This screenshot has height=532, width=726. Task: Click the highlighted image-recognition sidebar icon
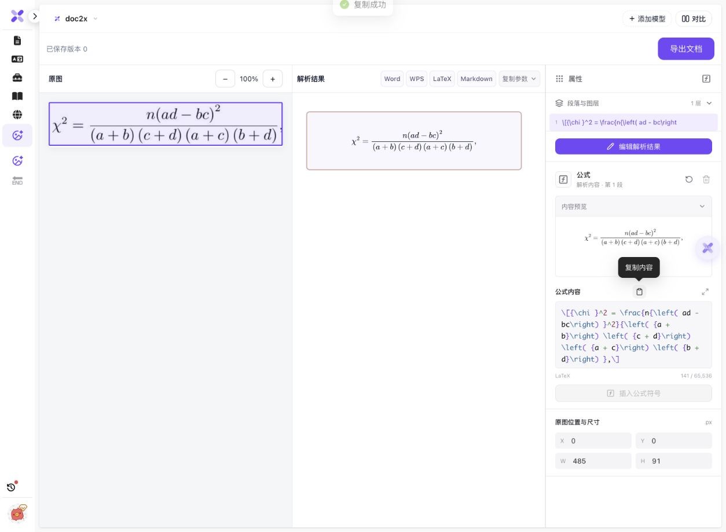coord(17,135)
